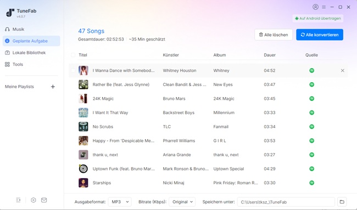Start conversion with Alle konvertieren
The image size is (357, 210).
coord(320,35)
